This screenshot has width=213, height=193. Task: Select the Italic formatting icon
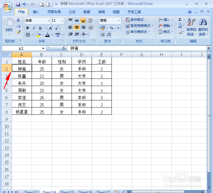[x=34, y=28]
